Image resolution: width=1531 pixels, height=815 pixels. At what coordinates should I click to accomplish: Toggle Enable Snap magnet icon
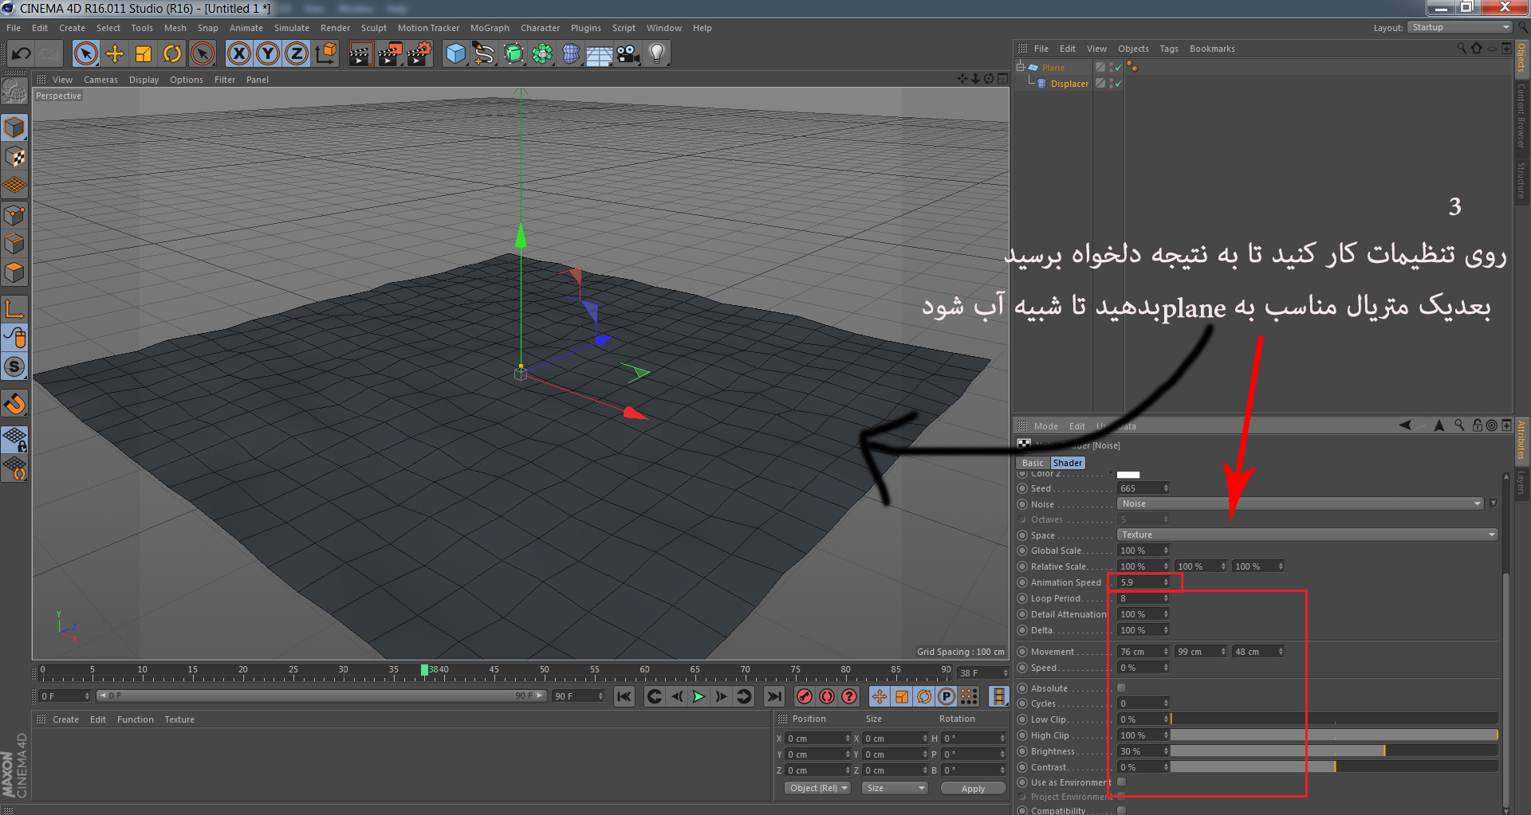pyautogui.click(x=14, y=404)
